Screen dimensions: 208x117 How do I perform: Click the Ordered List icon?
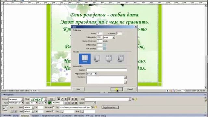point(69,103)
